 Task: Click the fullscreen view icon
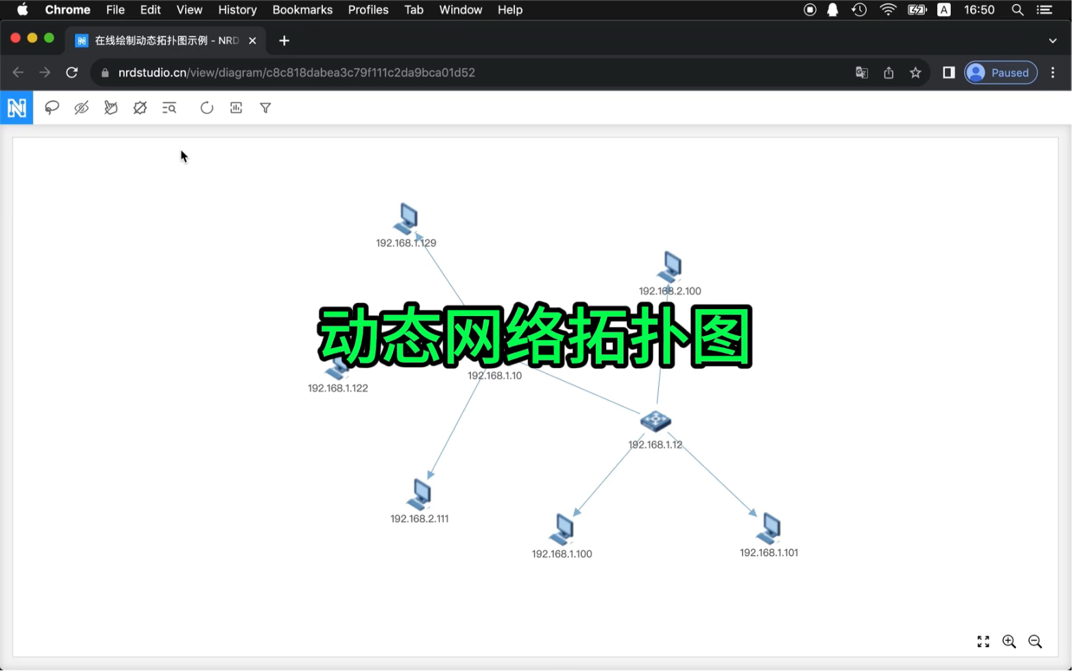pos(982,642)
